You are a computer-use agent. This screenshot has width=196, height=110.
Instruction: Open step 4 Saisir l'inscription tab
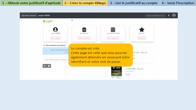click(x=178, y=3)
